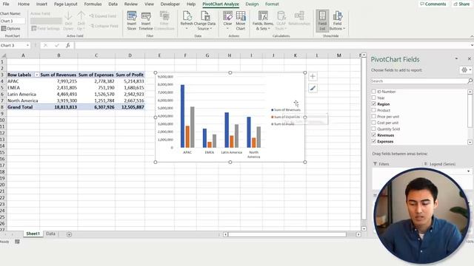
Task: Click the field list scroll down arrow
Action: [470, 142]
